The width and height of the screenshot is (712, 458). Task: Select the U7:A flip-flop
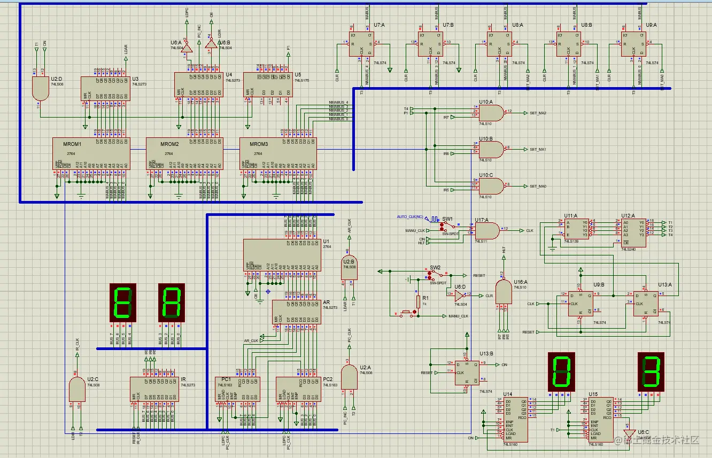coord(362,44)
